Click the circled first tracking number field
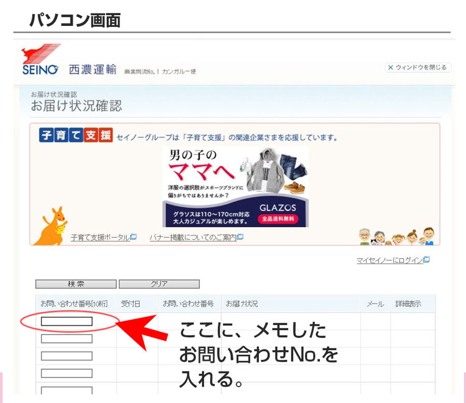Image resolution: width=466 pixels, height=403 pixels. tap(66, 321)
